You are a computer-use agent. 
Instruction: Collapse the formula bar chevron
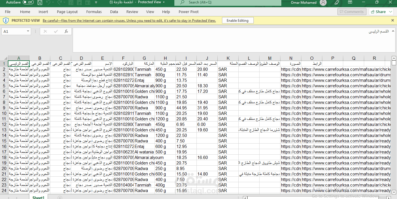coord(393,30)
